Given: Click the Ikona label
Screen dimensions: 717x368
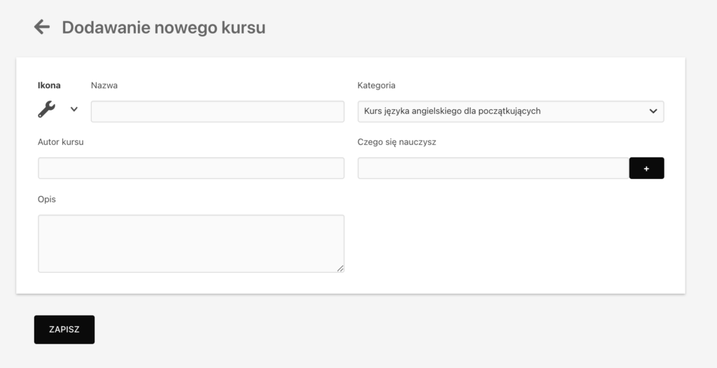Looking at the screenshot, I should 49,85.
